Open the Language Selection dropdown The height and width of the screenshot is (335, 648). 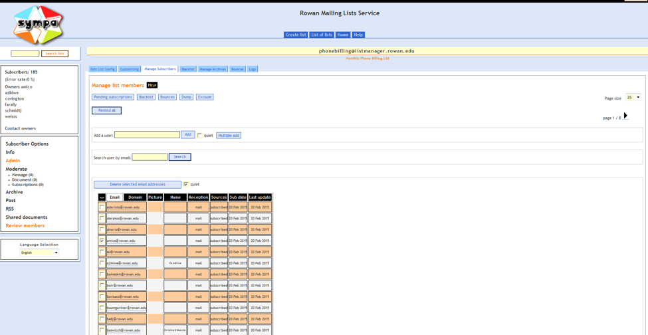(x=39, y=253)
